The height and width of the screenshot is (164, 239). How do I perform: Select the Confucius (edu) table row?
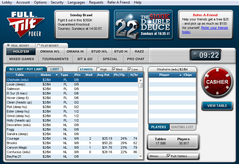[x=72, y=152]
